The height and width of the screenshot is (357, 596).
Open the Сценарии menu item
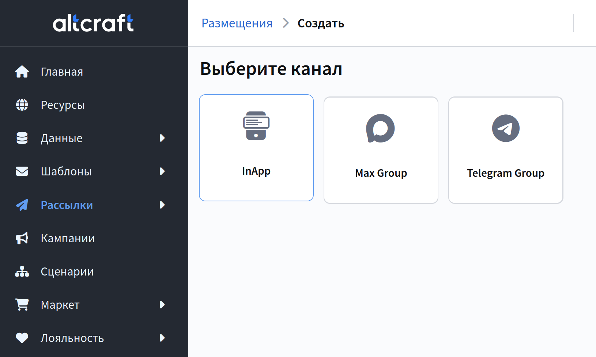pyautogui.click(x=67, y=272)
